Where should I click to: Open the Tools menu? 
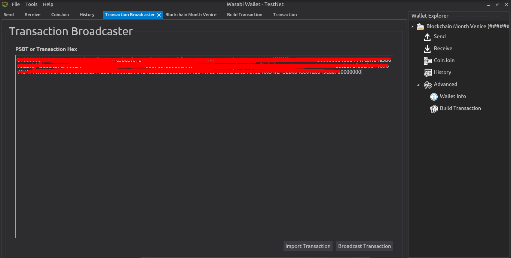point(31,4)
